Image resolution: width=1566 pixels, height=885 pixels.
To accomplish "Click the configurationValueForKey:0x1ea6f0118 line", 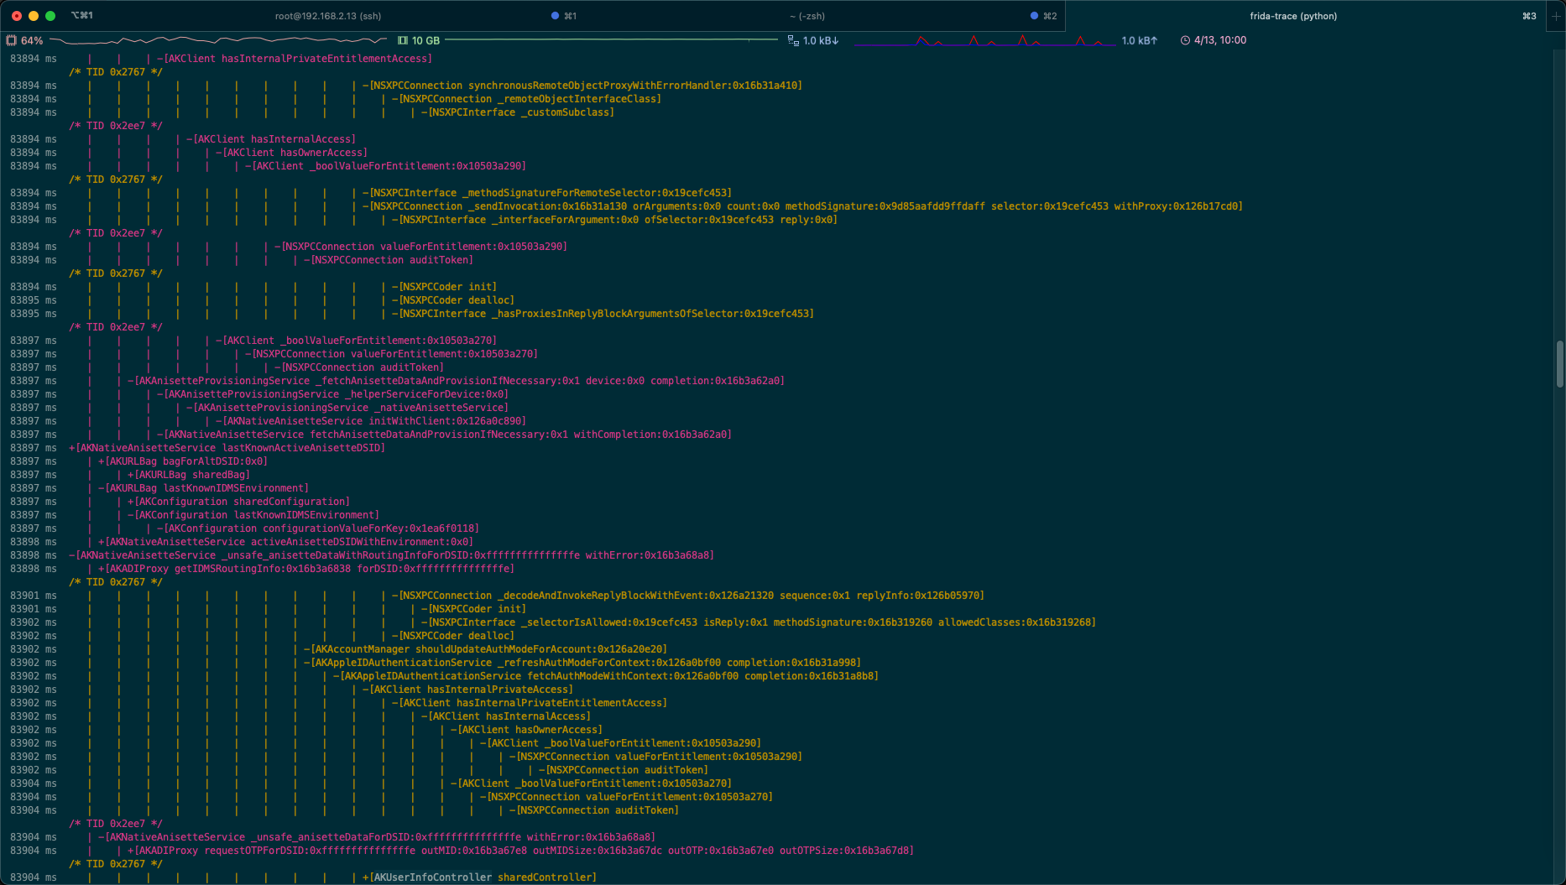I will point(318,528).
